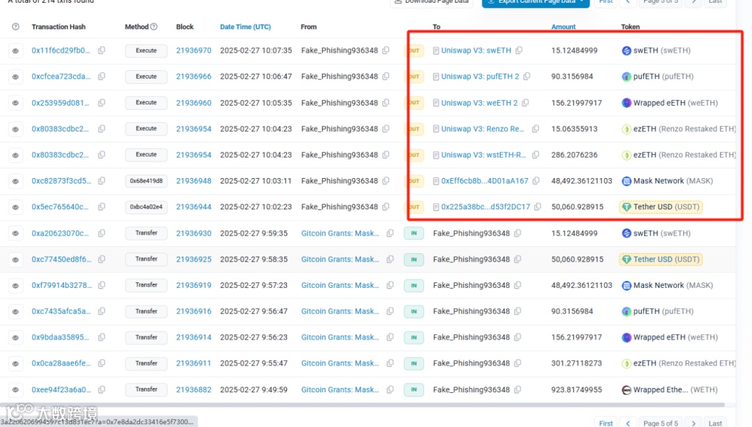This screenshot has width=752, height=427.
Task: Open pufETH token link in 9:56:47 row
Action: (x=664, y=311)
